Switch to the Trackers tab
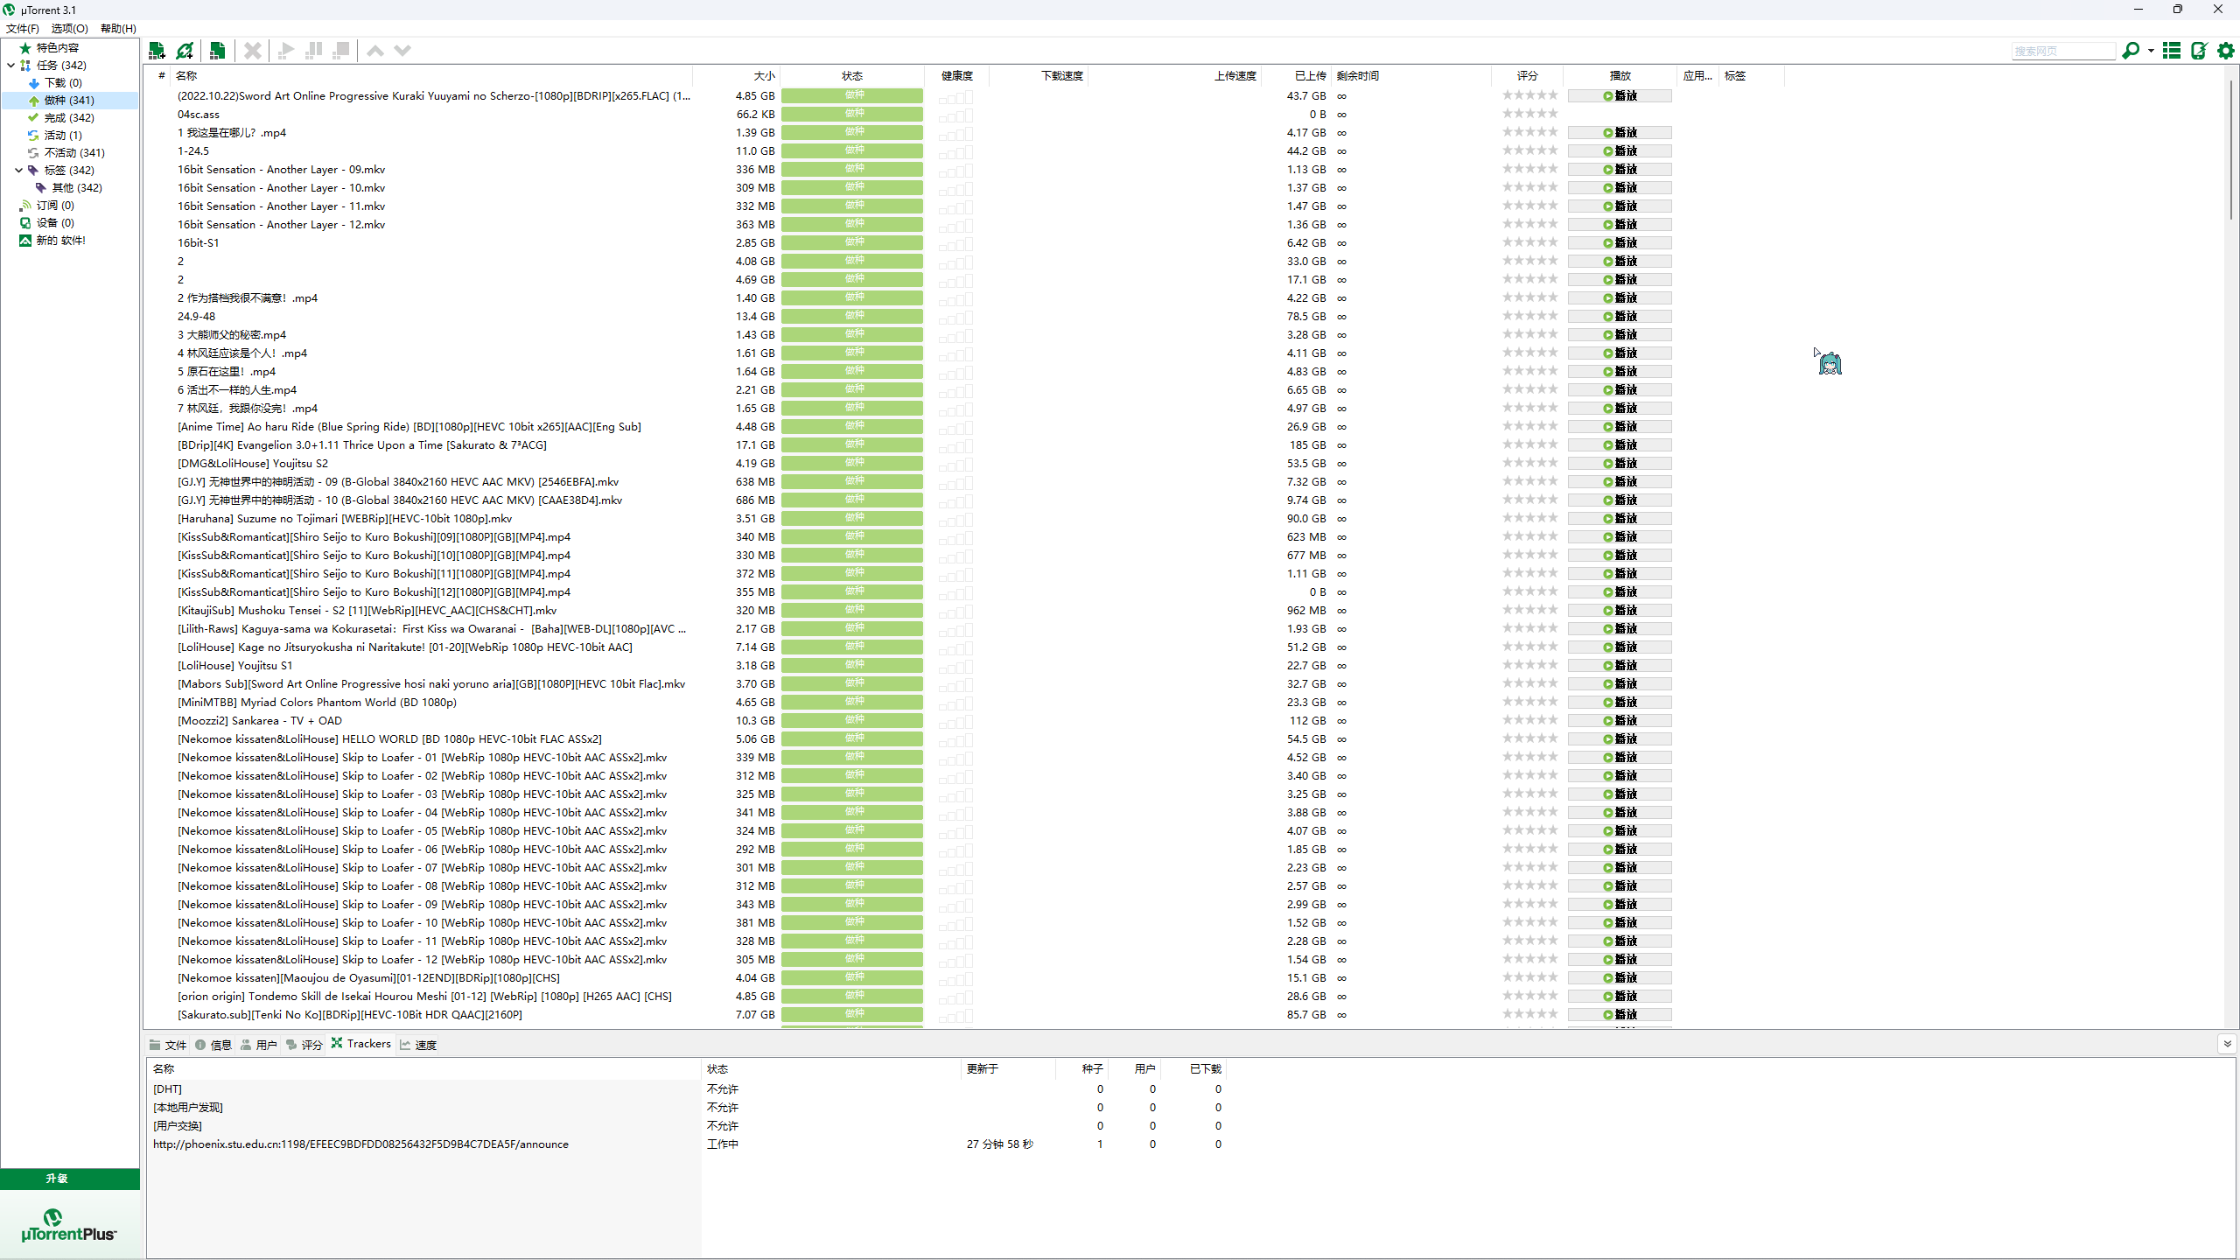This screenshot has height=1260, width=2240. tap(360, 1044)
